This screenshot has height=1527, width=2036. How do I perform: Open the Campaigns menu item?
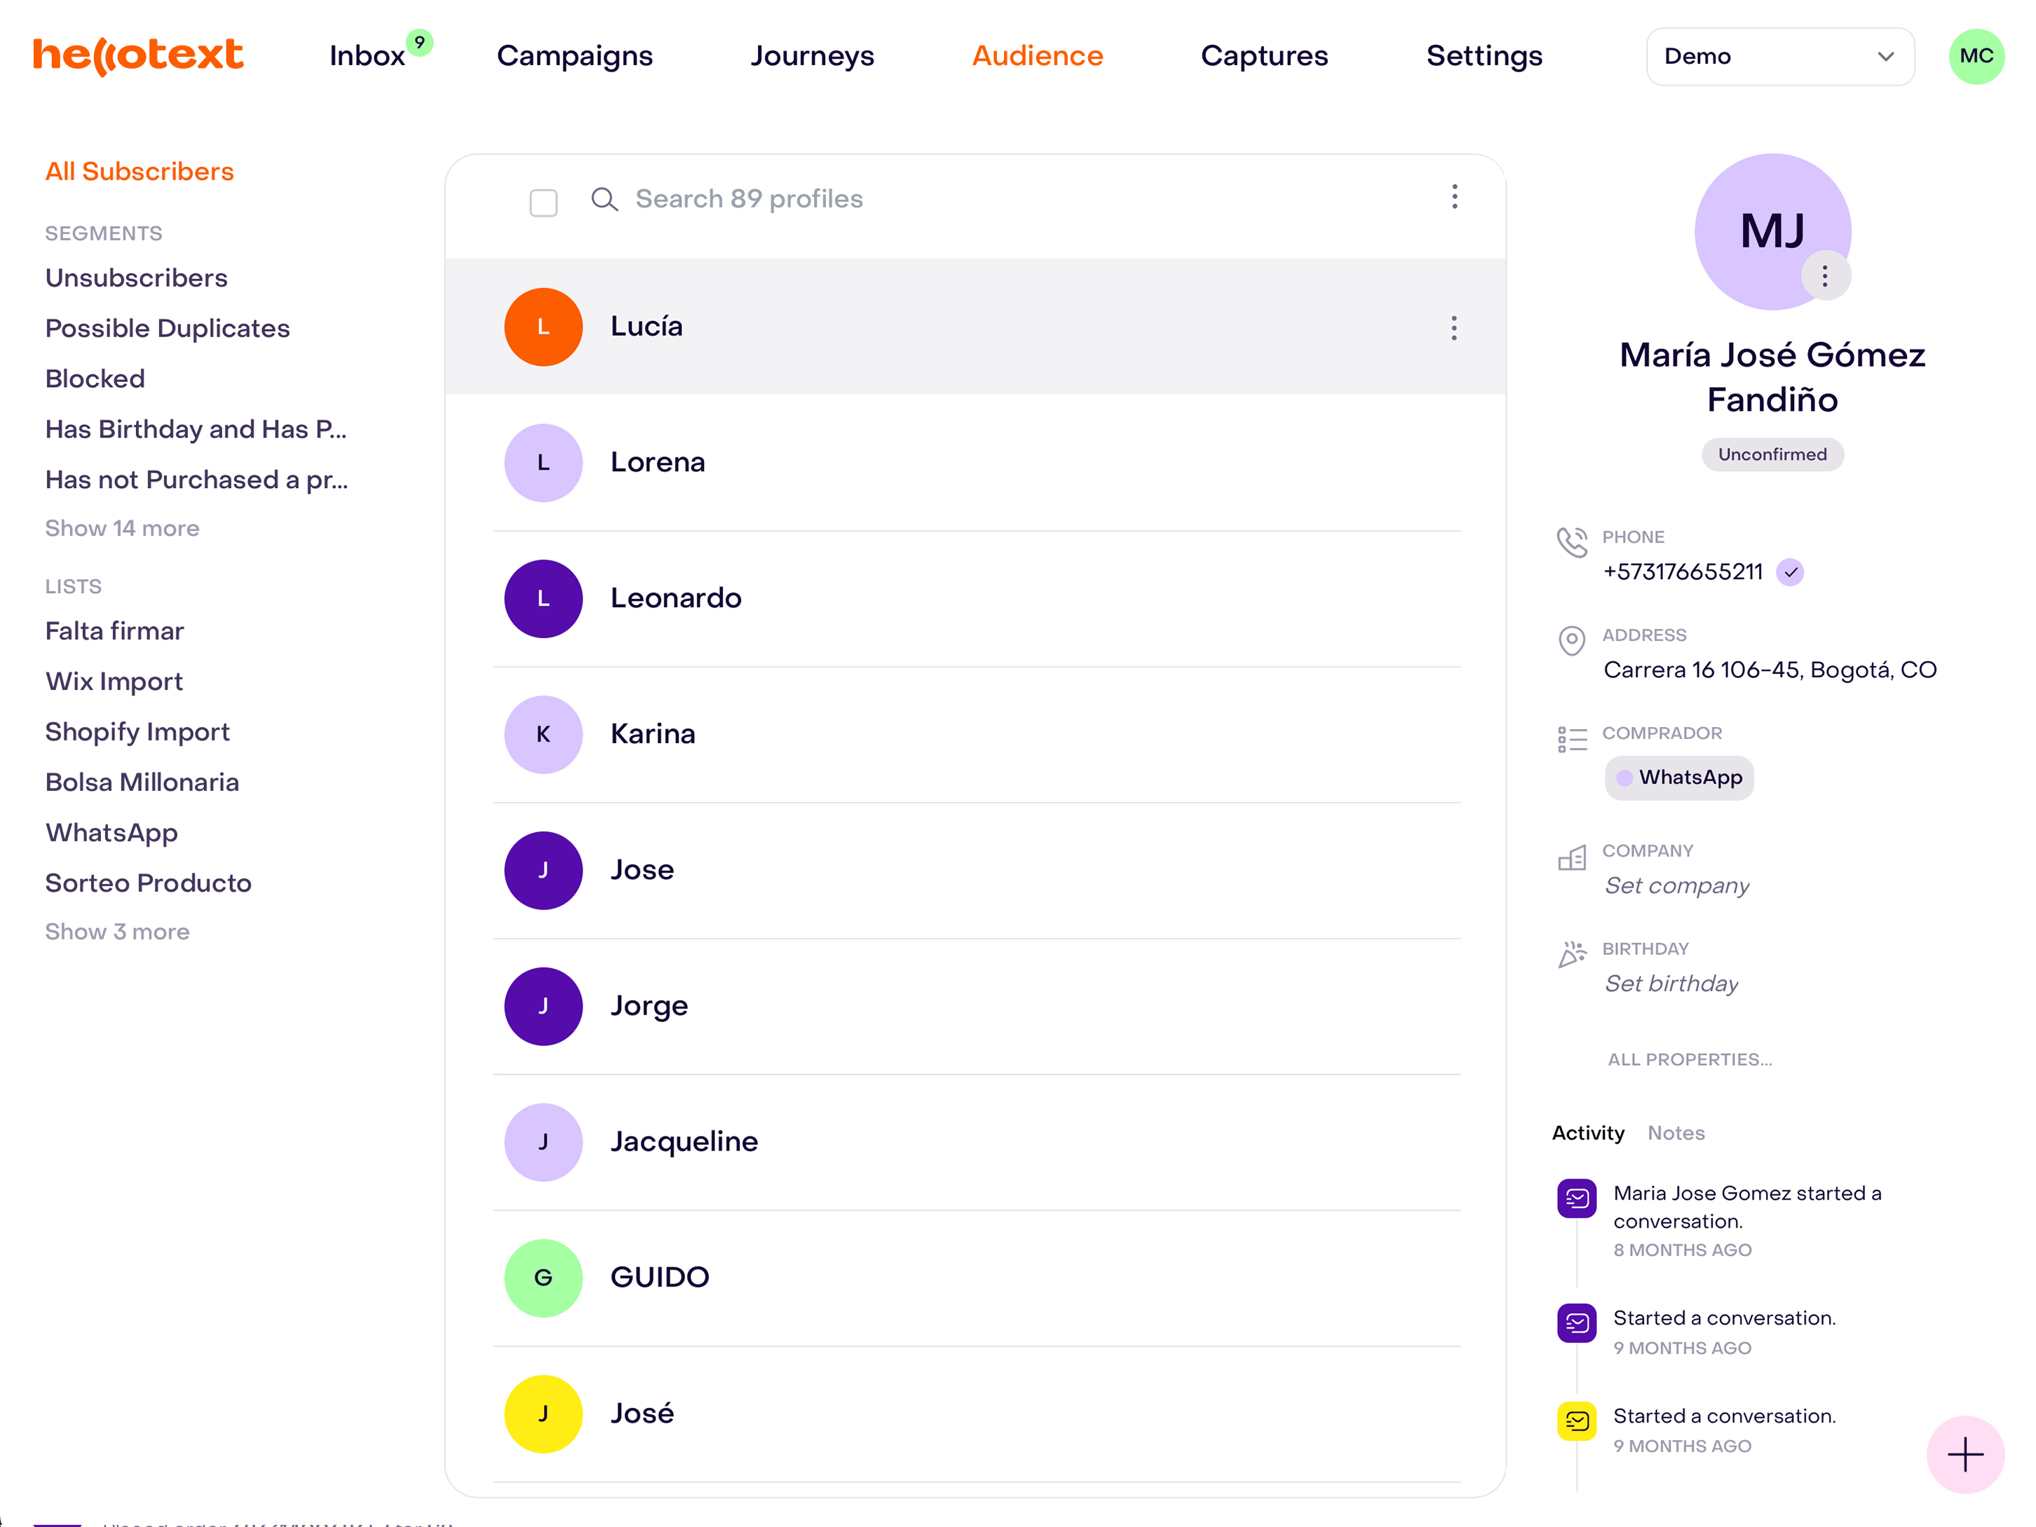[x=574, y=56]
